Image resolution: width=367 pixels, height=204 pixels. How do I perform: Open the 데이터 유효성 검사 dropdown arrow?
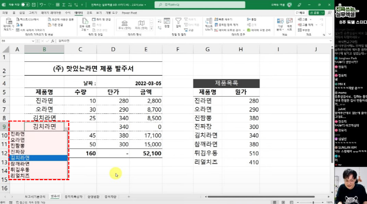(x=244, y=30)
